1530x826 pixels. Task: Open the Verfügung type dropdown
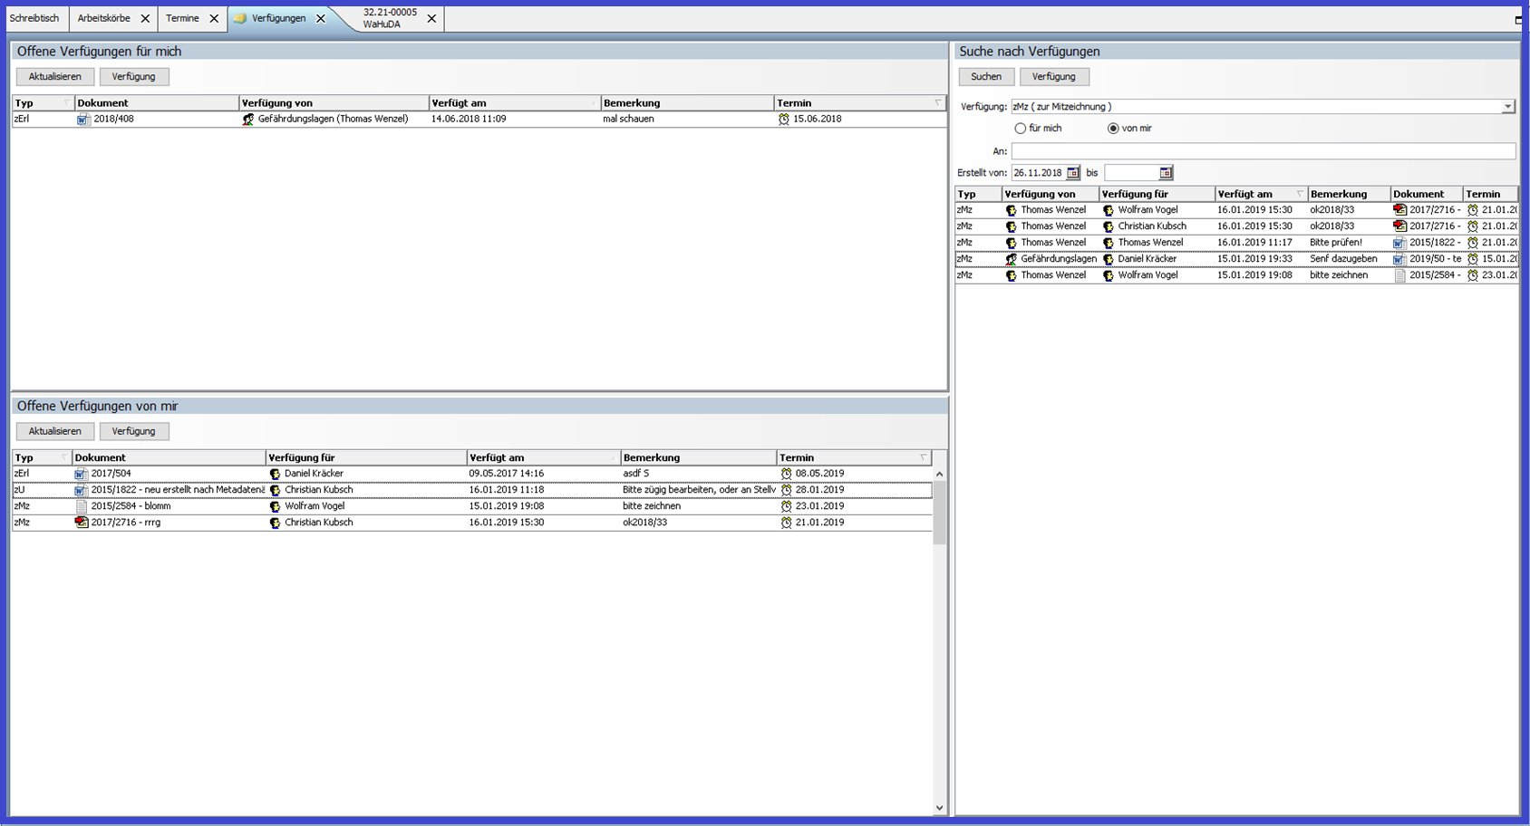(1507, 107)
